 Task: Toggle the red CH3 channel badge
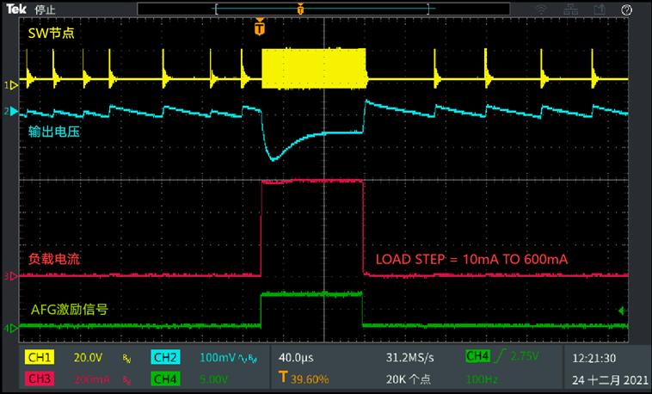(x=39, y=378)
